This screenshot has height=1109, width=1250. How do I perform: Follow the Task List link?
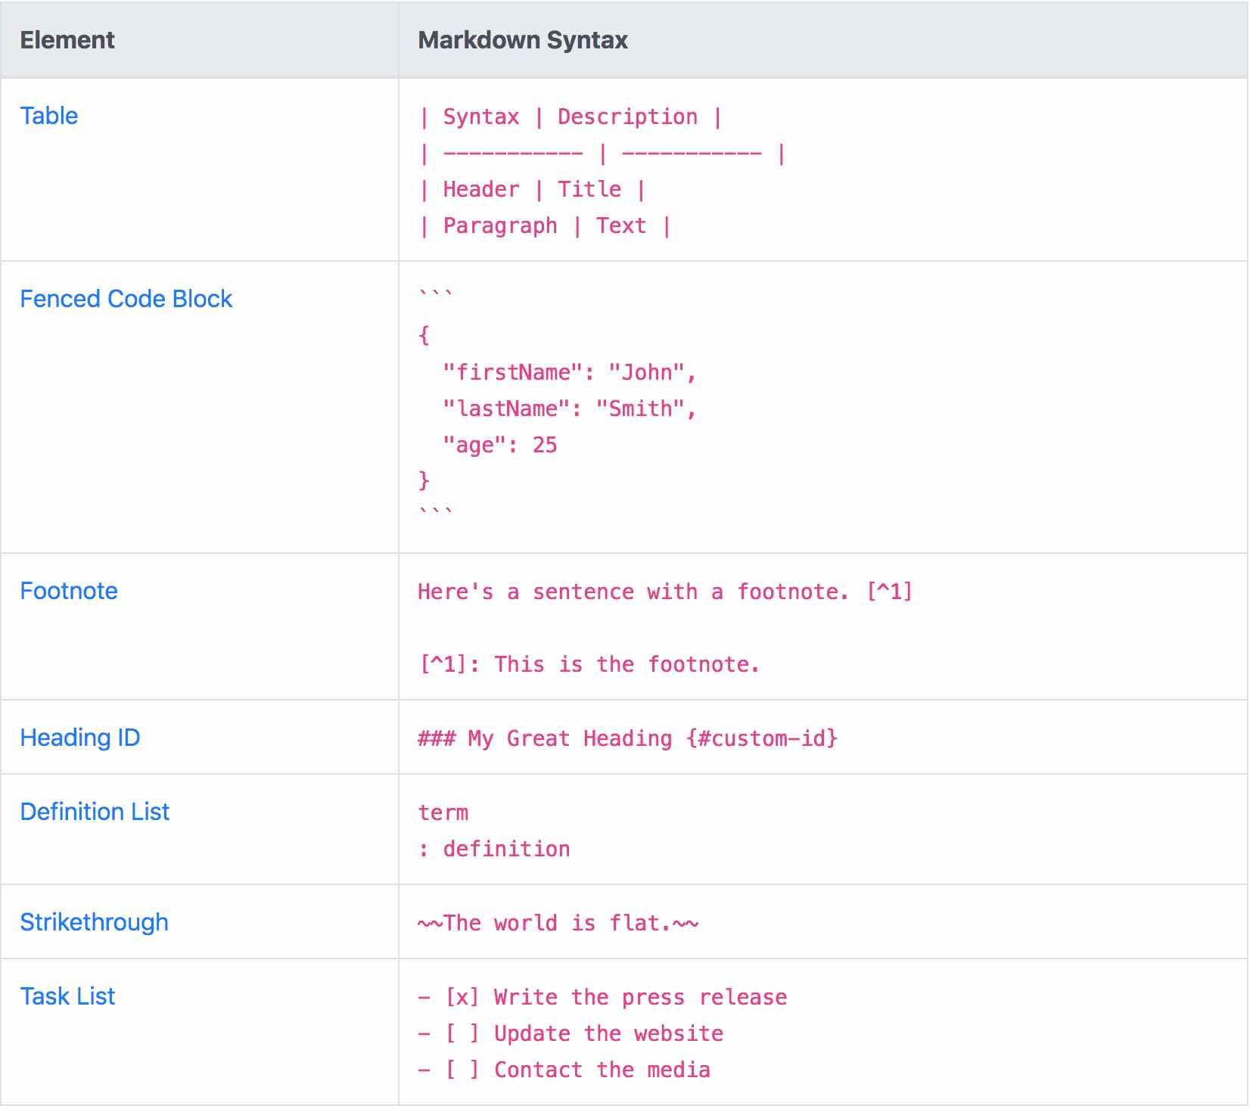pos(68,996)
